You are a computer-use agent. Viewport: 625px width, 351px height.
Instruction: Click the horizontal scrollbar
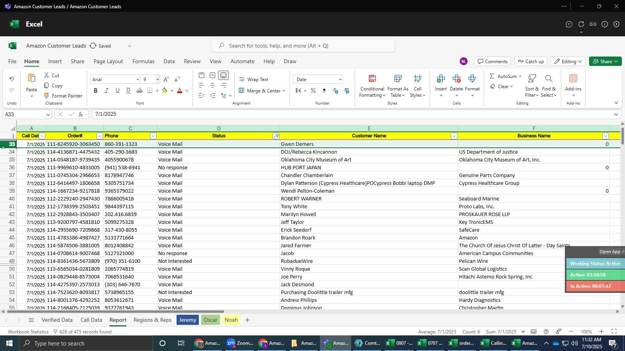pyautogui.click(x=115, y=312)
